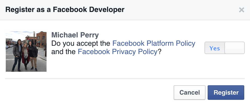
Task: Click the Cancel button
Action: pyautogui.click(x=190, y=93)
